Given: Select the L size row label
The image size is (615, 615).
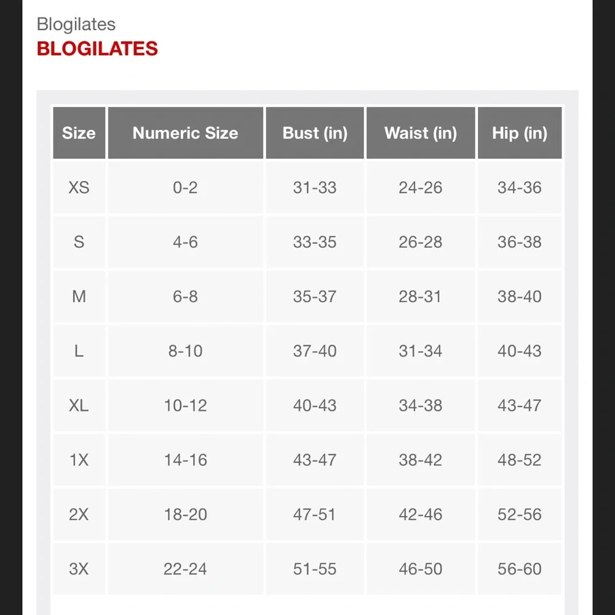Looking at the screenshot, I should 79,351.
